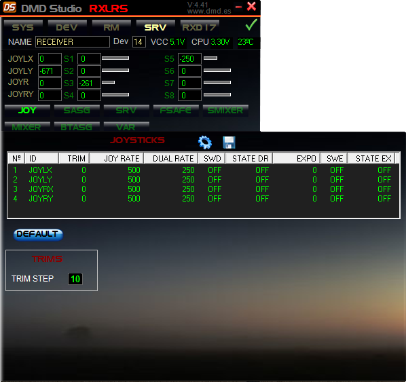Click the floppy disk save icon
This screenshot has width=406, height=382.
[229, 142]
